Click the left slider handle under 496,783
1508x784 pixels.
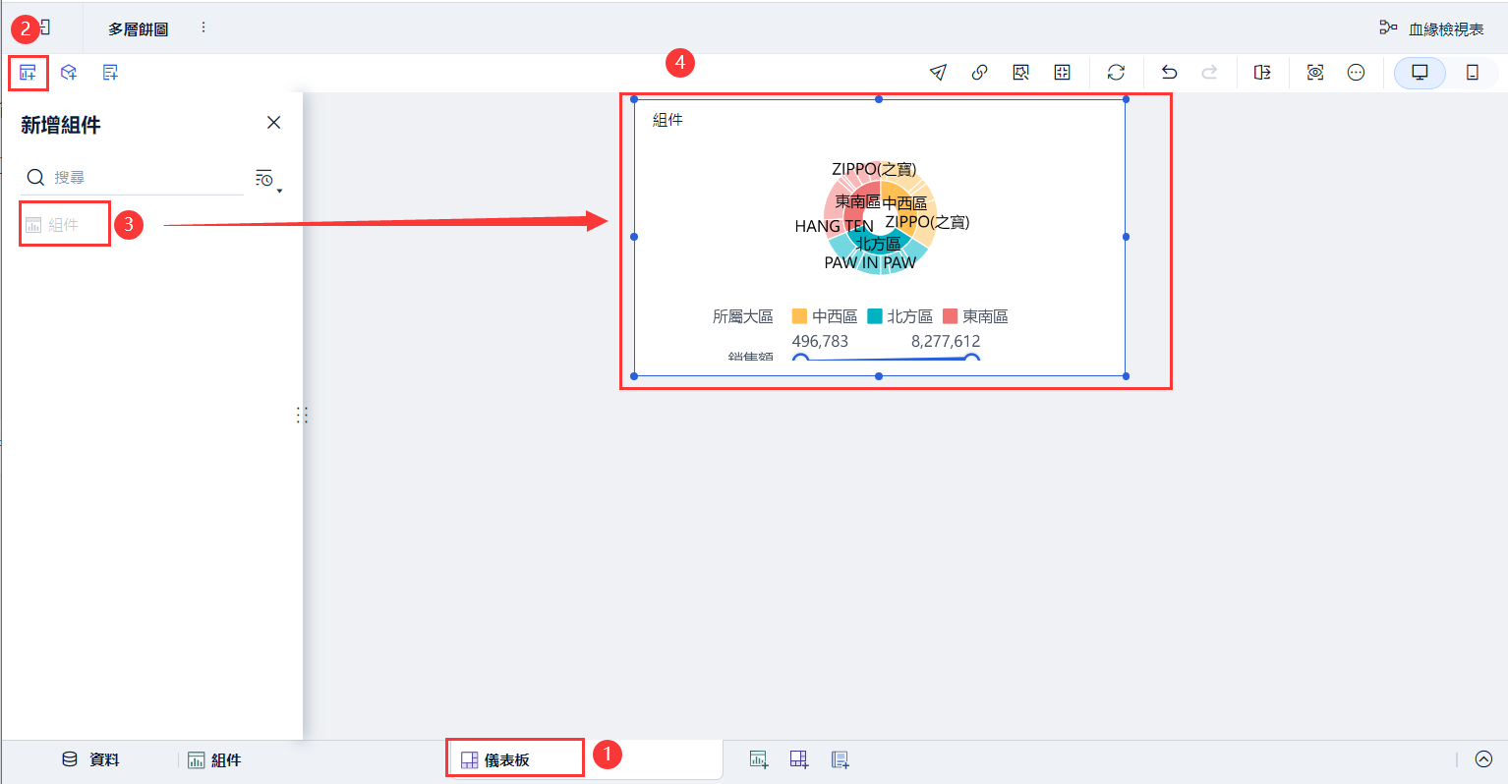click(x=800, y=360)
